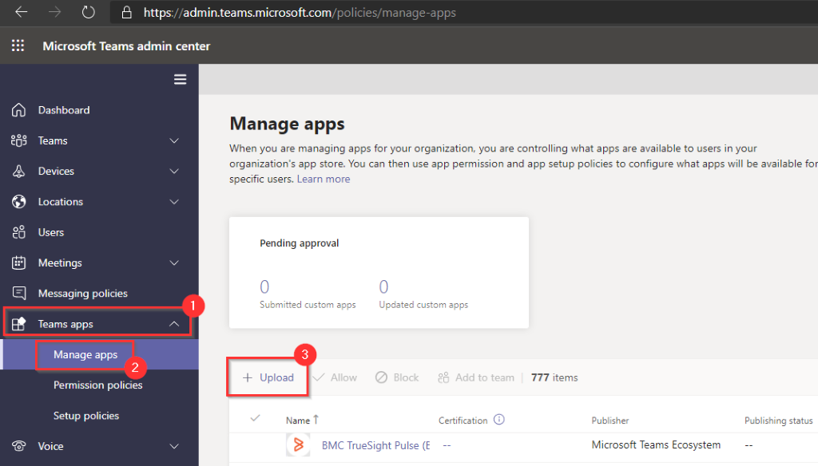Collapse the Teams apps section chevron
This screenshot has height=466, width=818.
[x=174, y=324]
